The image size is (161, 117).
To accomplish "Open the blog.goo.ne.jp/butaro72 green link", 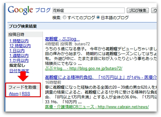I will tap(84, 68).
